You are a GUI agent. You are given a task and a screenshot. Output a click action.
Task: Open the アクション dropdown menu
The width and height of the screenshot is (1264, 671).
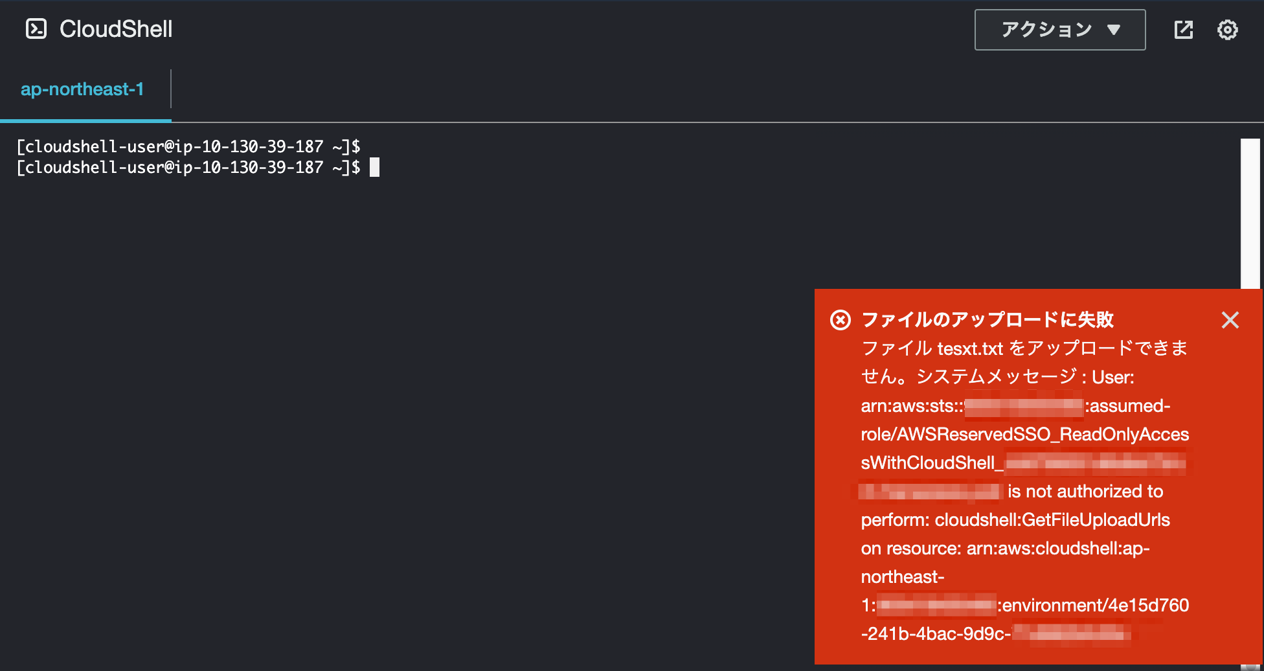pos(1059,29)
